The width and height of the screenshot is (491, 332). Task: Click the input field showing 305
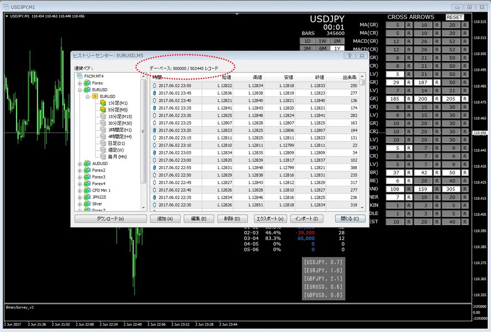coord(451,189)
